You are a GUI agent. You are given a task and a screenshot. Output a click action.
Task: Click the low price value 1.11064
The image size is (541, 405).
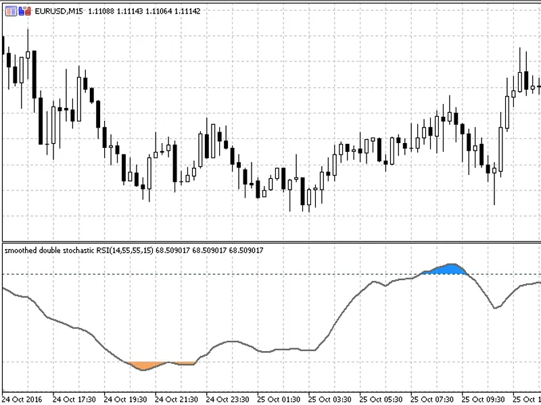158,11
